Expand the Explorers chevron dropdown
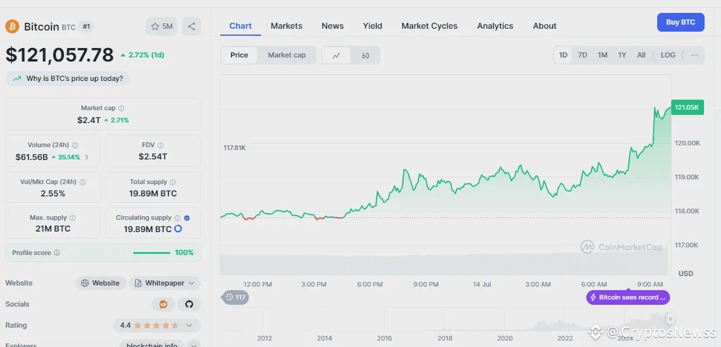 [194, 345]
